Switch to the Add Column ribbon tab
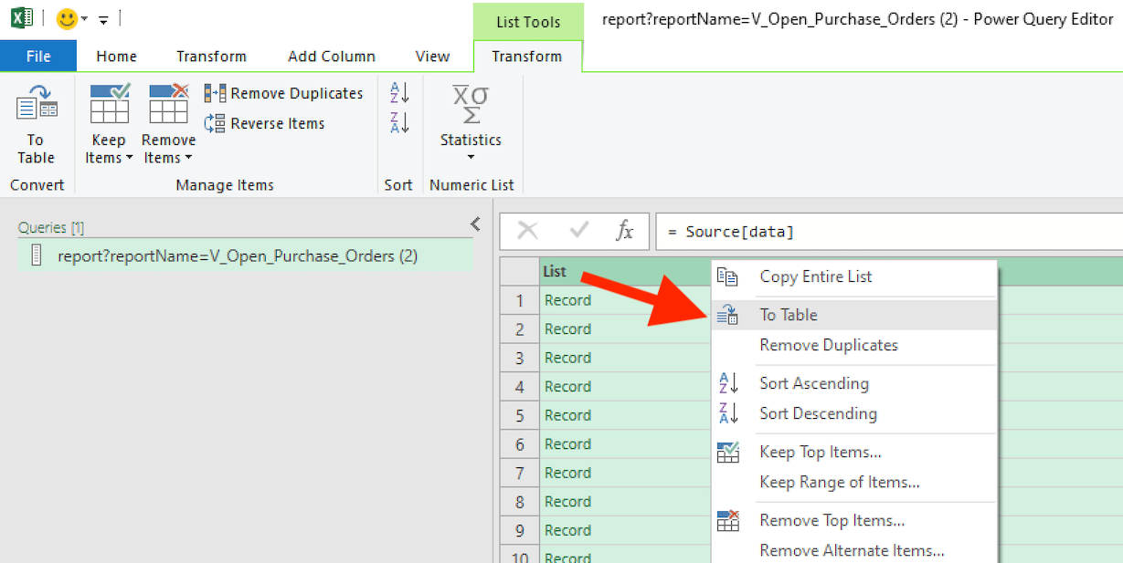The image size is (1123, 563). 332,57
